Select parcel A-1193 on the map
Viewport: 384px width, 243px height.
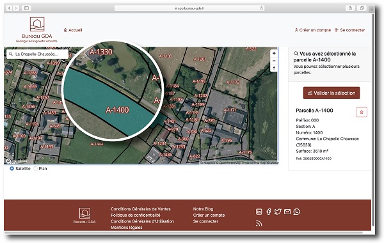coord(47,146)
